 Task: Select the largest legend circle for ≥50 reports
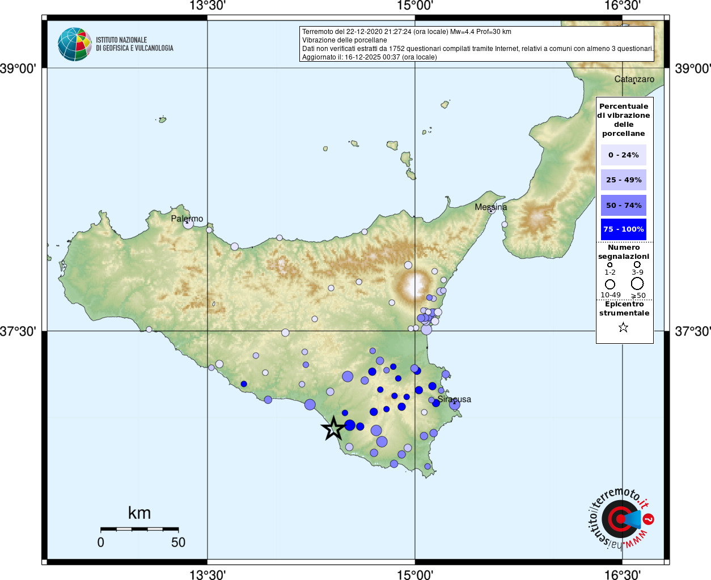(637, 283)
